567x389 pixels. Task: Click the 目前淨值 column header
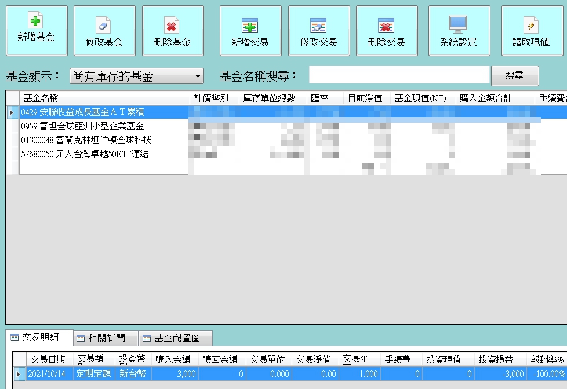coord(366,98)
